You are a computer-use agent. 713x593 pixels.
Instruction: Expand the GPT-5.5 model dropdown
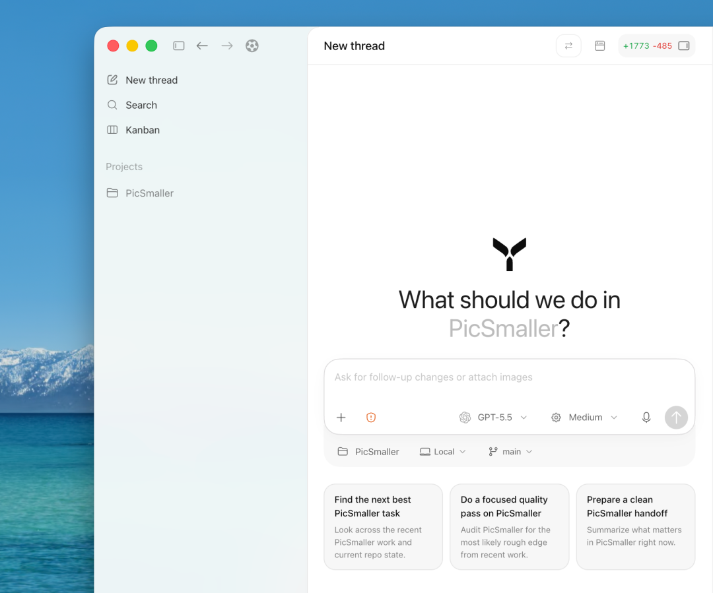click(x=493, y=417)
